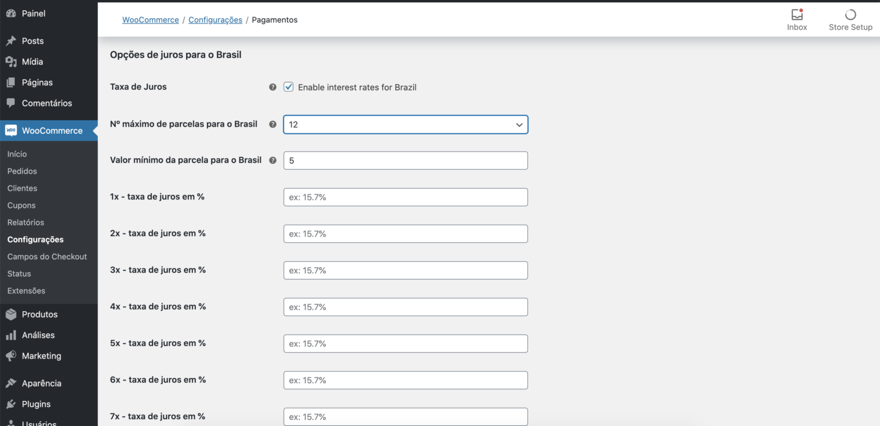Screen dimensions: 880x426
Task: Click help icon for Nº máximo de parcelas
Action: pyautogui.click(x=273, y=124)
